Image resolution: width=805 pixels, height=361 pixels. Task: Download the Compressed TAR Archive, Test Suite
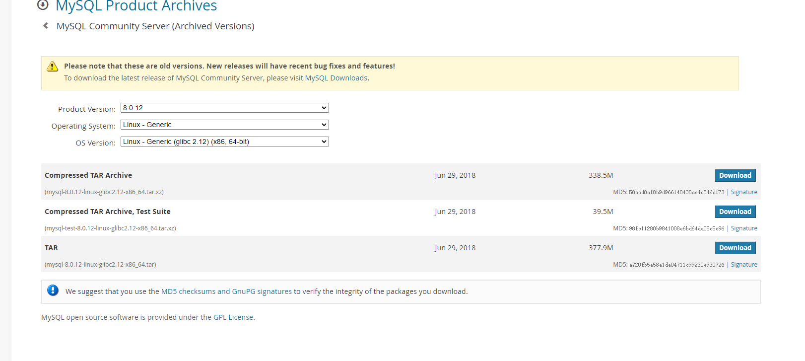(735, 212)
